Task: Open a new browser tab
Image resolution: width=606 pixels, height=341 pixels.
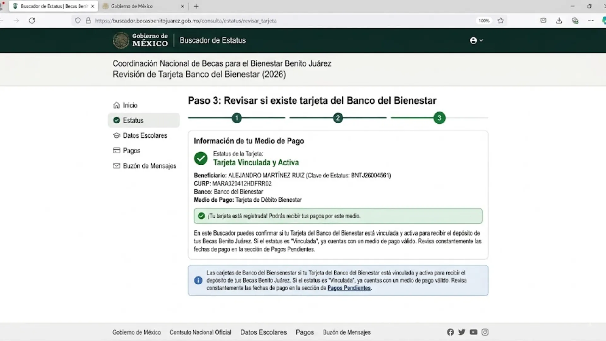Action: click(x=196, y=6)
